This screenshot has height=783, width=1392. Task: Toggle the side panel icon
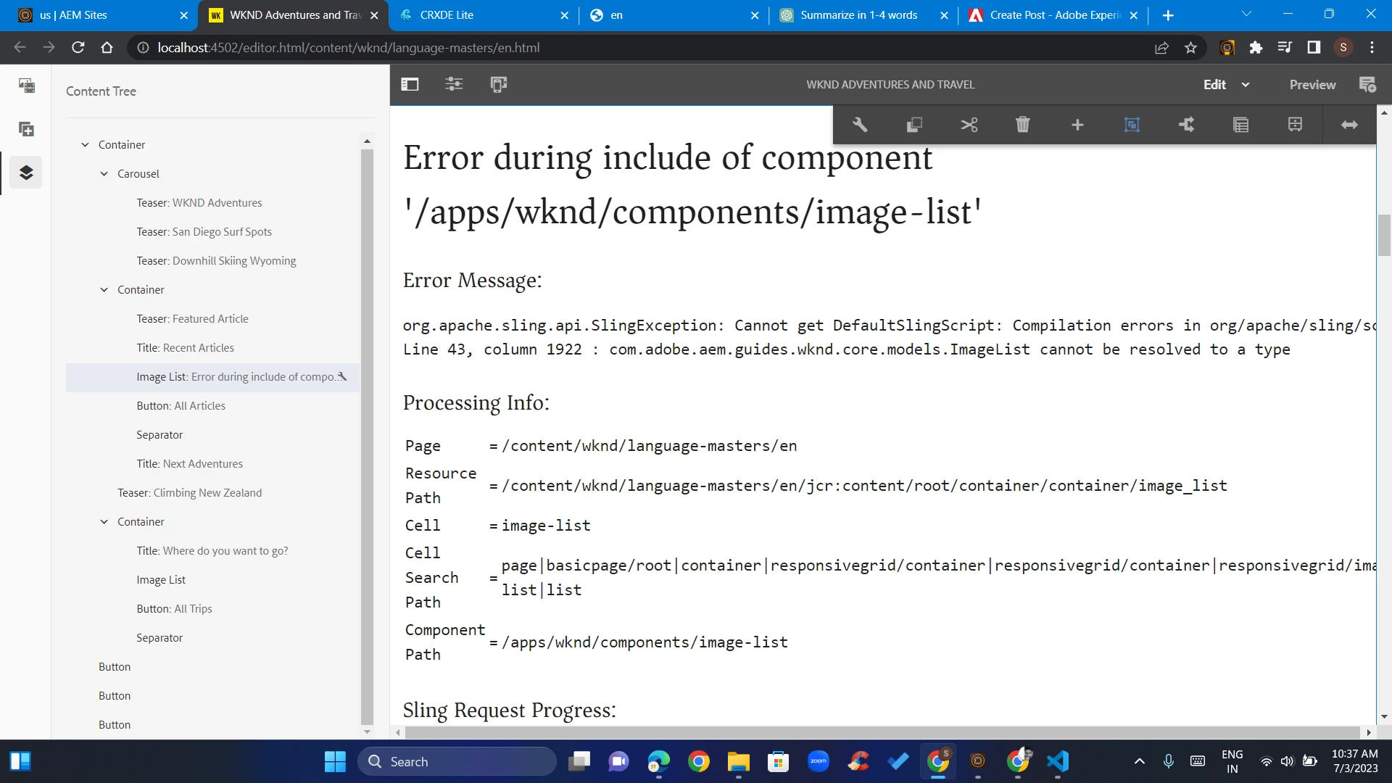point(410,84)
